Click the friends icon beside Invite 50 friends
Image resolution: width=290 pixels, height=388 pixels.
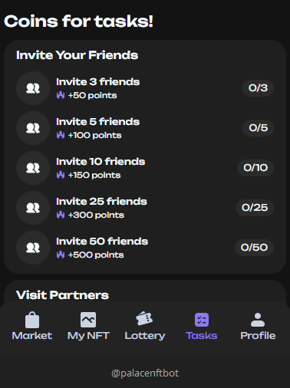click(33, 248)
